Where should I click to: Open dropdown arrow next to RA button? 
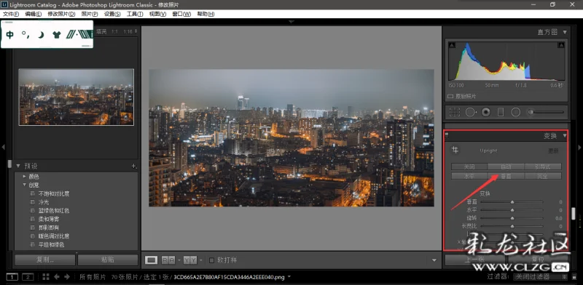tap(179, 260)
